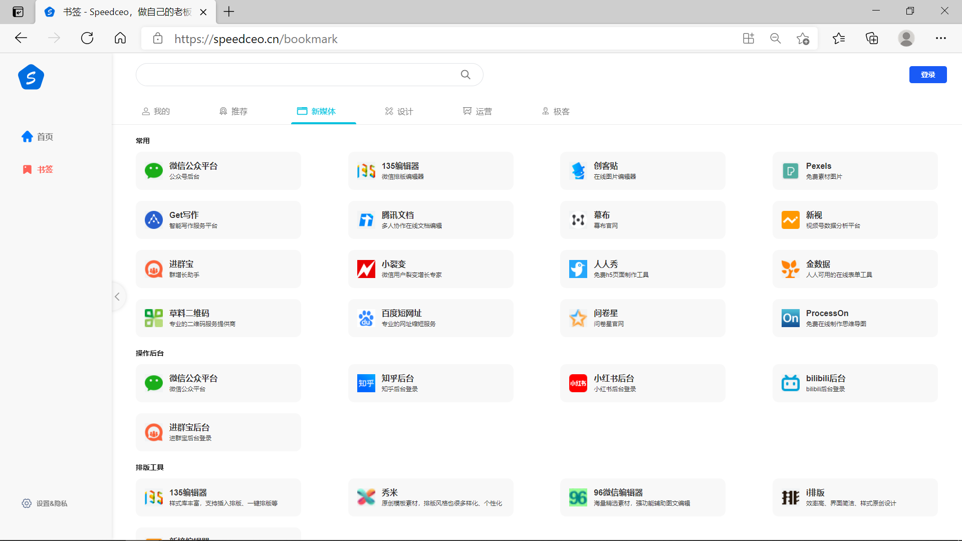Click the browser address bar URL
Viewport: 962px width, 541px height.
coord(256,39)
